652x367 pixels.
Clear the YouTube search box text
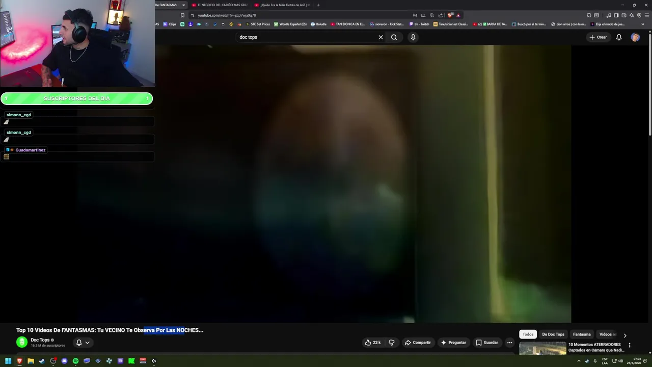[x=381, y=37]
